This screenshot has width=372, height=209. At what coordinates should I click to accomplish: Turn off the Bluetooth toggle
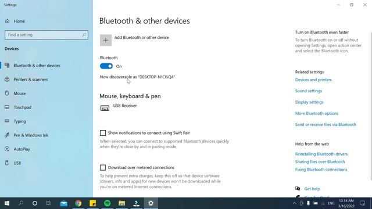coord(106,66)
